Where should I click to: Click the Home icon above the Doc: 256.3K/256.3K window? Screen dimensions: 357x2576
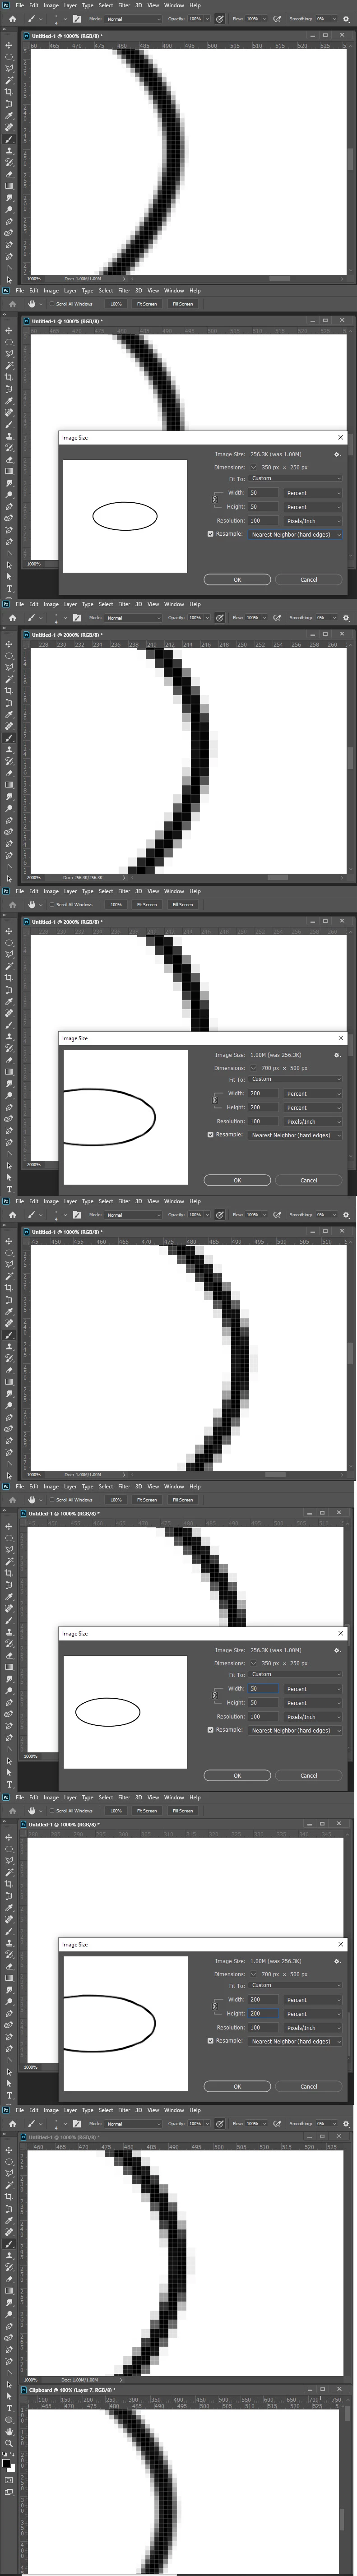[13, 618]
